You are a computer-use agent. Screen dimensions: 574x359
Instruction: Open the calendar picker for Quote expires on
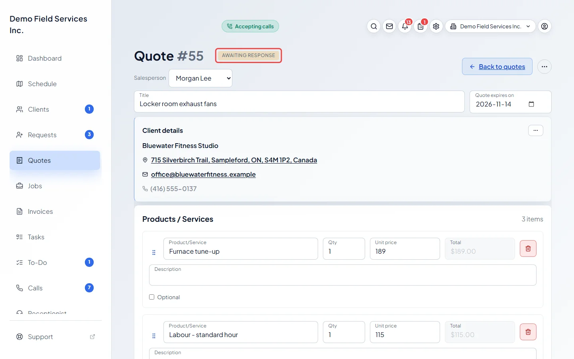tap(531, 104)
